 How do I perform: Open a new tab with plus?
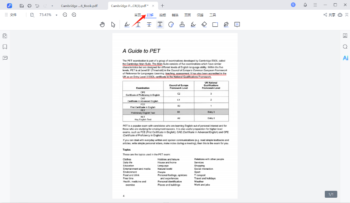[163, 6]
